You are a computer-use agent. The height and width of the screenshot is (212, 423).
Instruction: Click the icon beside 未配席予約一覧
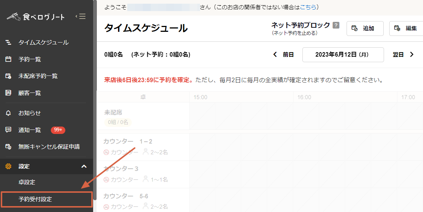point(9,76)
